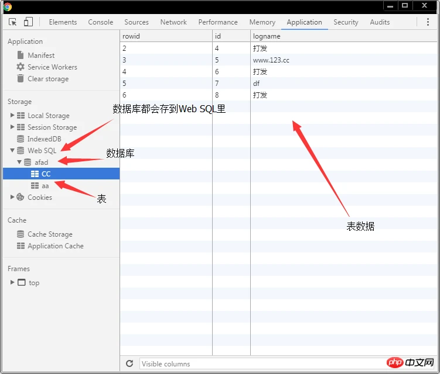This screenshot has width=440, height=374.
Task: Open the Manifest item
Action: coord(41,55)
